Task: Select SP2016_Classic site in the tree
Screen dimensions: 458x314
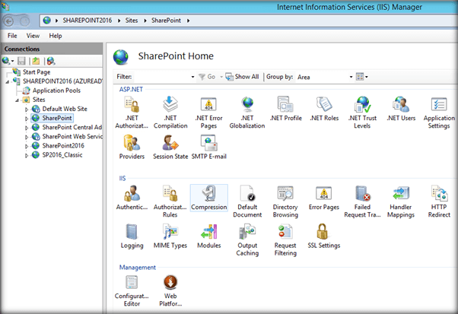Action: point(62,155)
